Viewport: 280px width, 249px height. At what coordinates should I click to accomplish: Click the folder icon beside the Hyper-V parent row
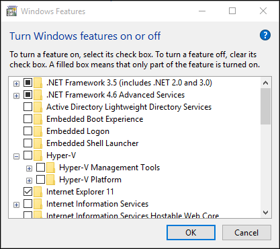coord(38,155)
